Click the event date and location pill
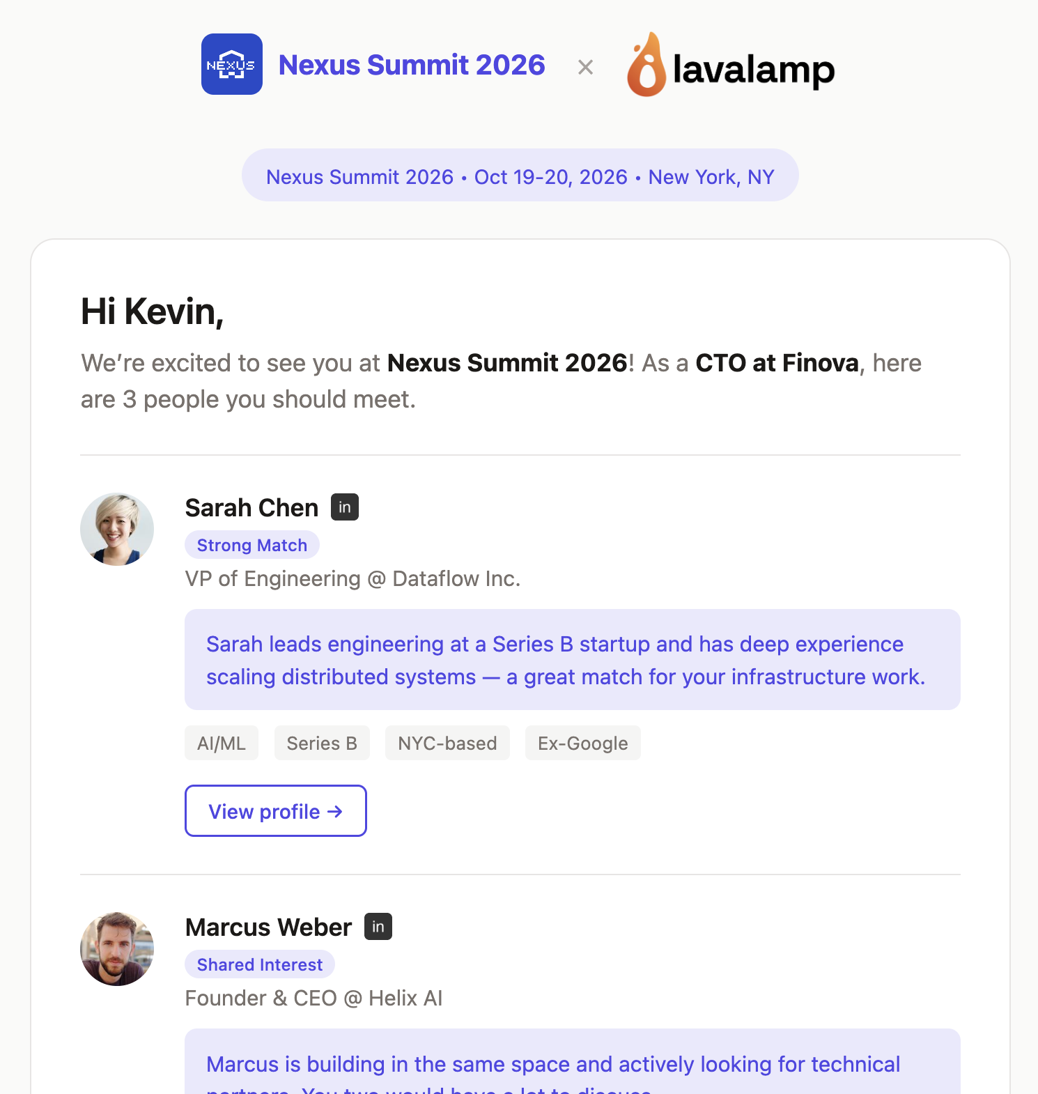 tap(520, 176)
